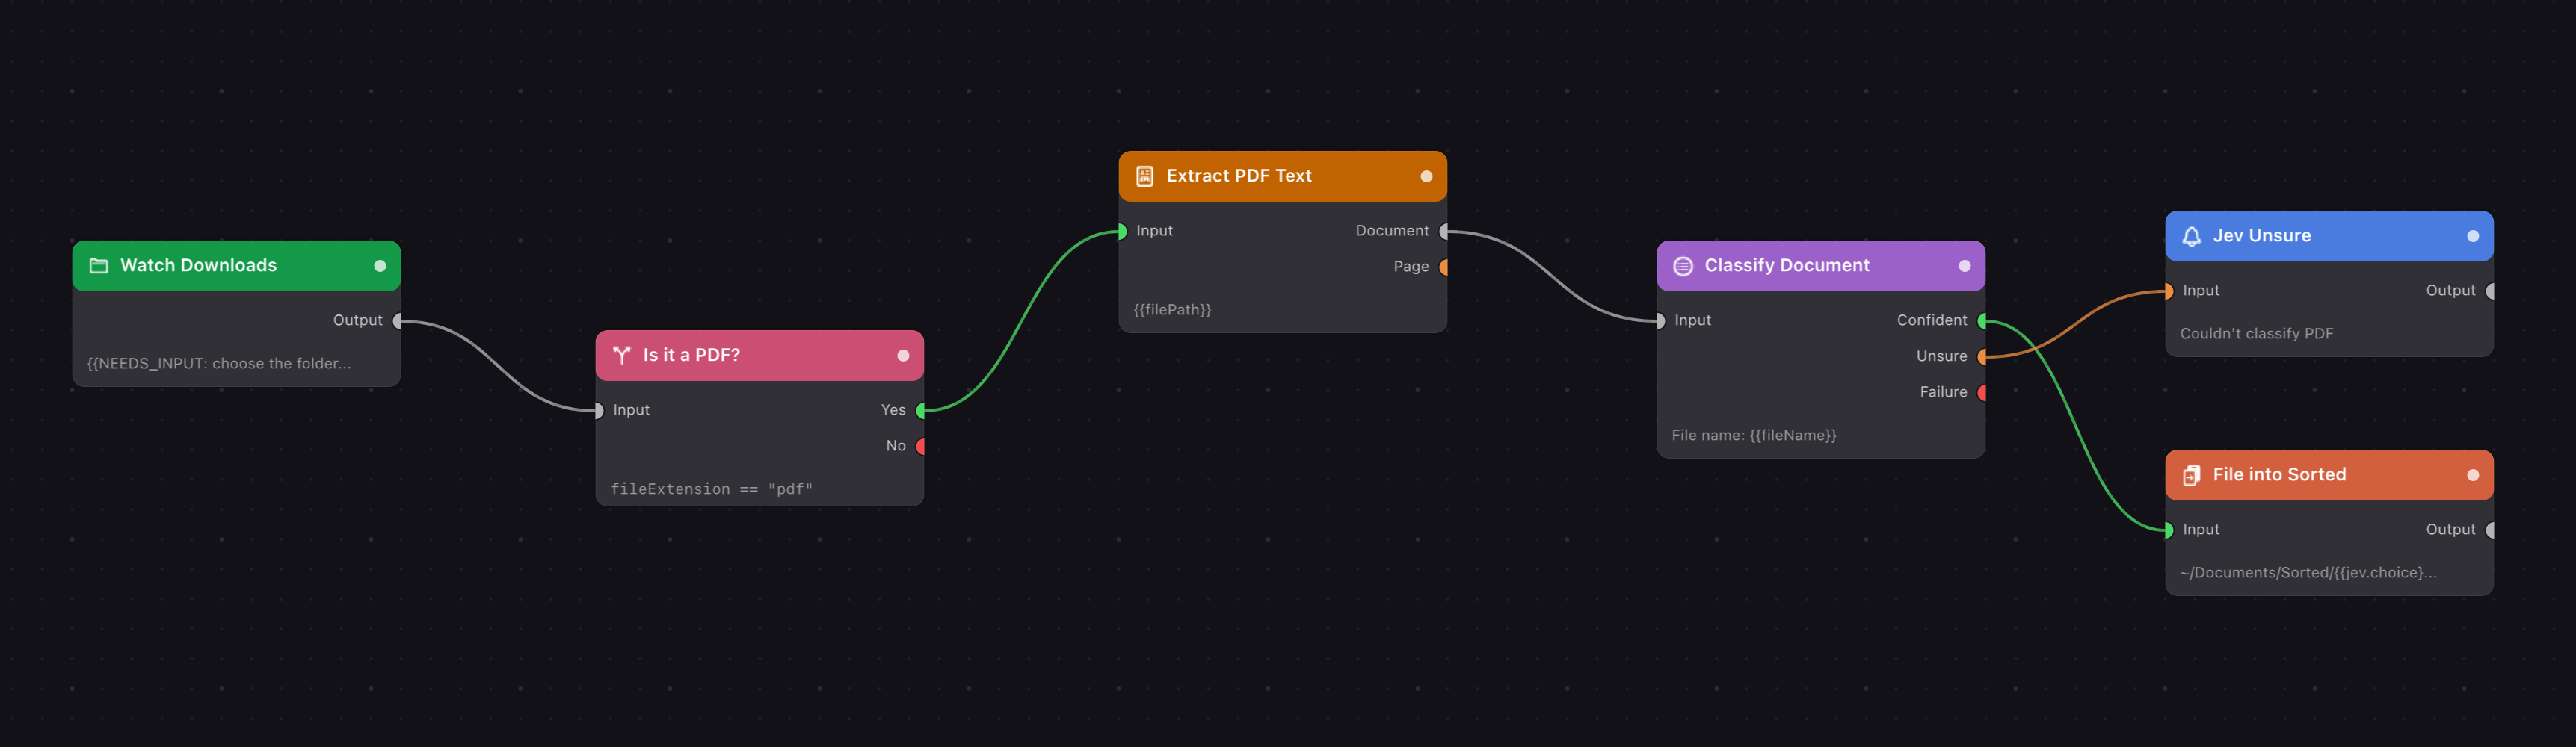
Task: Click the fileExtension == "pdf" condition text
Action: click(711, 489)
